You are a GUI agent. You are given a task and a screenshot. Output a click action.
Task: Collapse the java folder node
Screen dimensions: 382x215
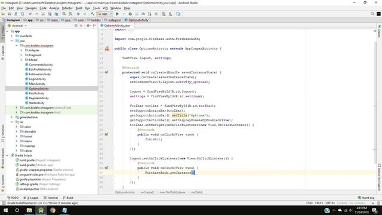[12, 41]
